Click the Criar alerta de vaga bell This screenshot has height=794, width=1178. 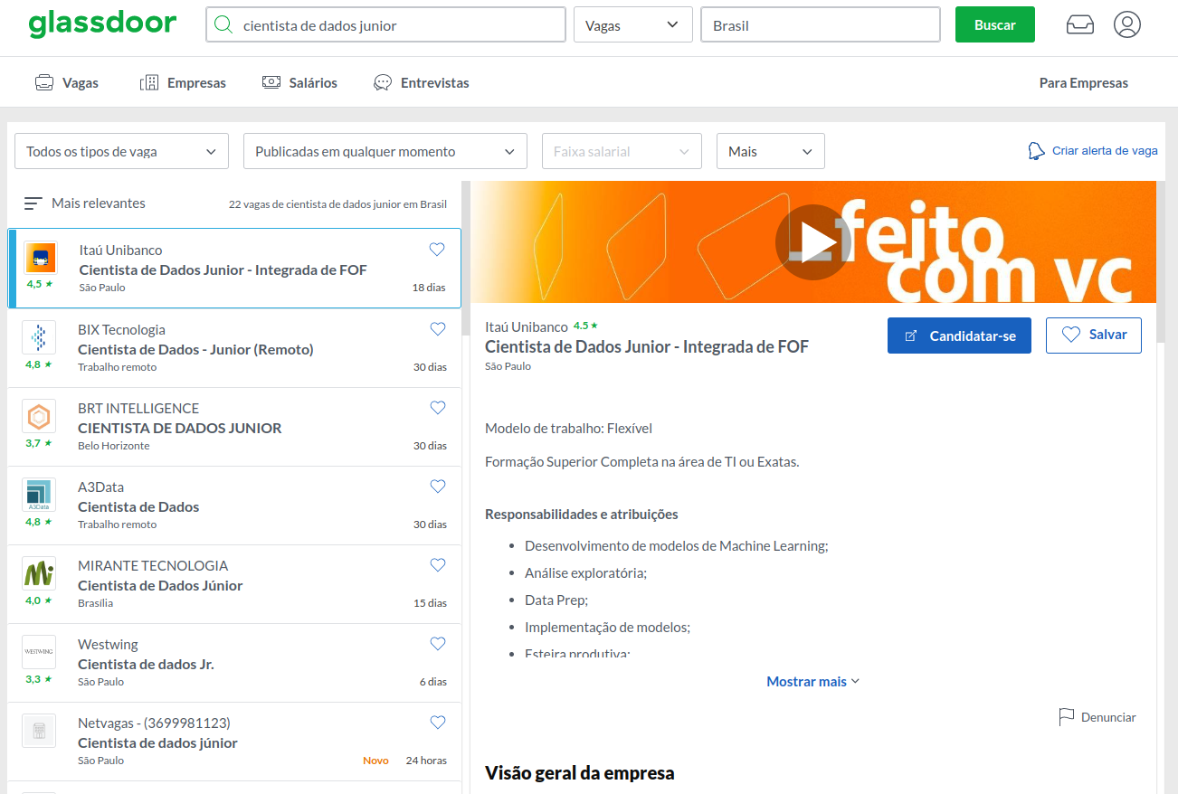(x=1036, y=151)
